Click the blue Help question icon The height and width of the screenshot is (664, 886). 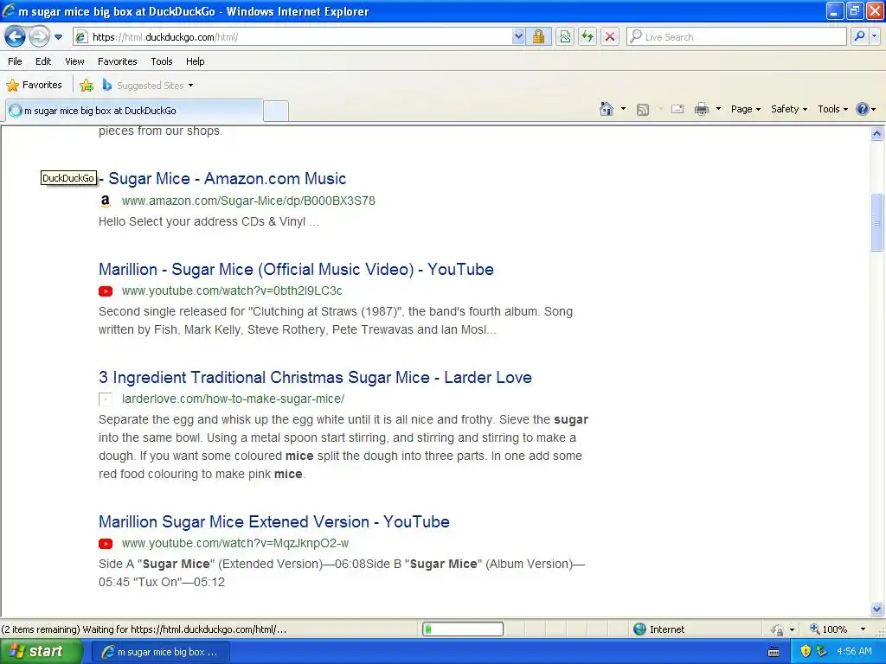[x=863, y=109]
